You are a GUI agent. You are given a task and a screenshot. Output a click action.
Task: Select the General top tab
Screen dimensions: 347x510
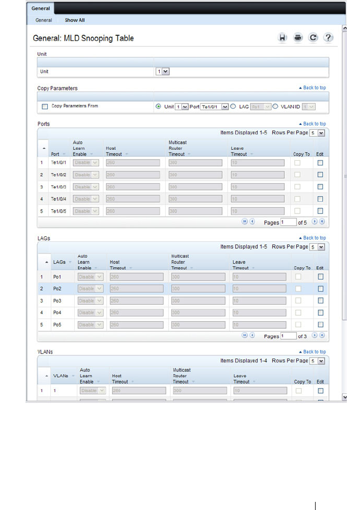coord(41,9)
